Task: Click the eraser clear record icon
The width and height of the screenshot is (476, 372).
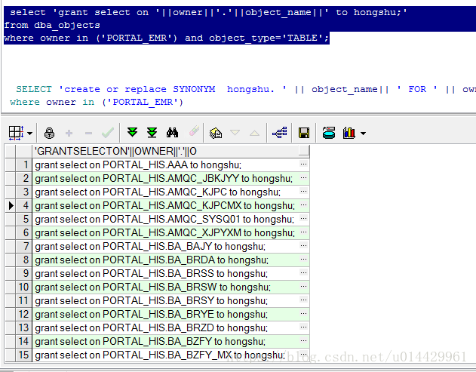Action: 194,131
